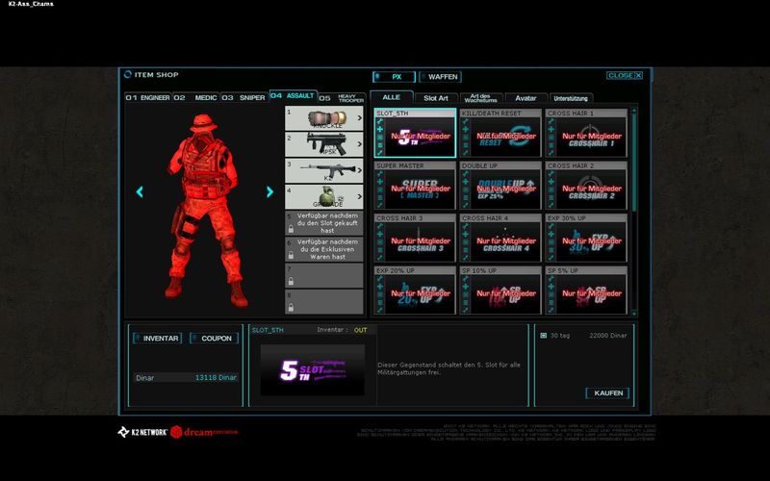This screenshot has height=481, width=770.
Task: Click medic plus icon on CROSS HAIR 1 card
Action: (551, 130)
